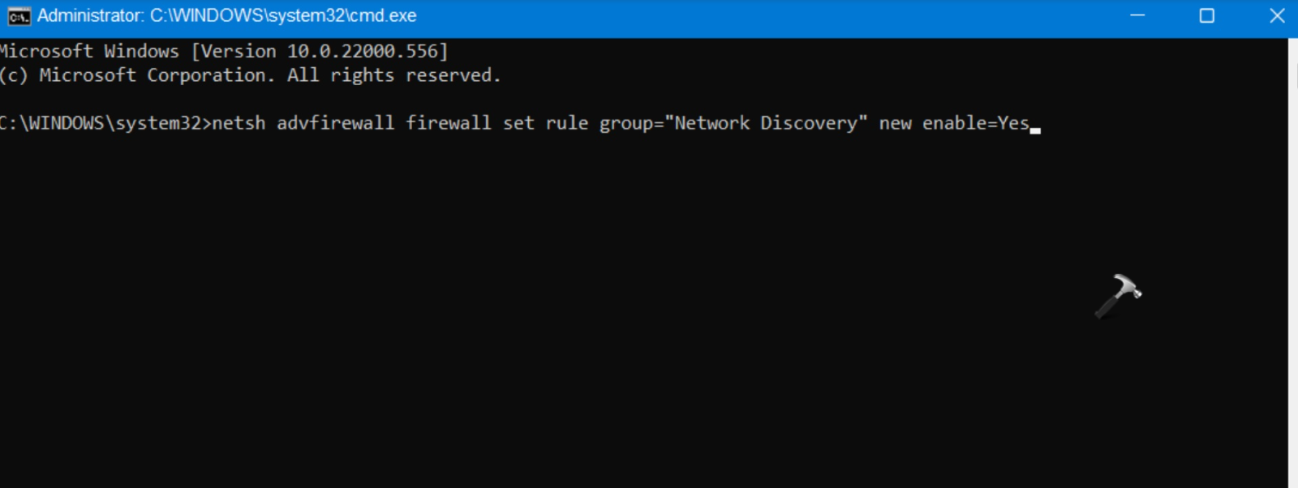Click the word "netsh" in the command
The image size is (1298, 488).
(x=239, y=123)
